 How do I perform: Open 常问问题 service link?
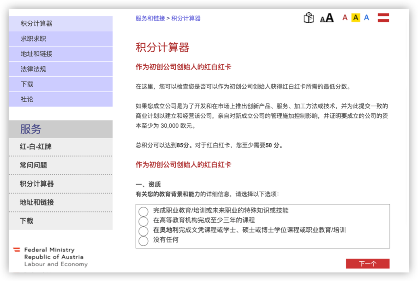click(60, 165)
